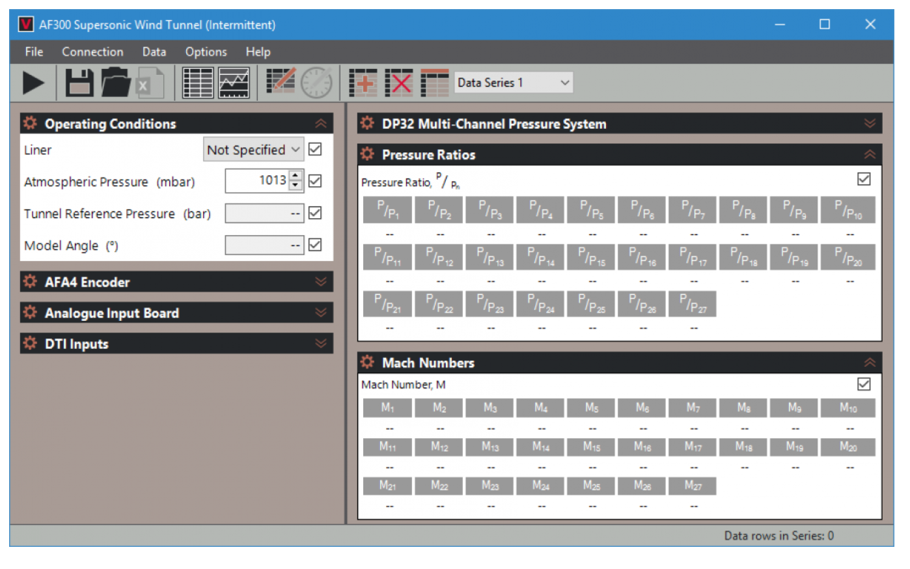Click the DTI Inputs gear icon

(x=31, y=343)
